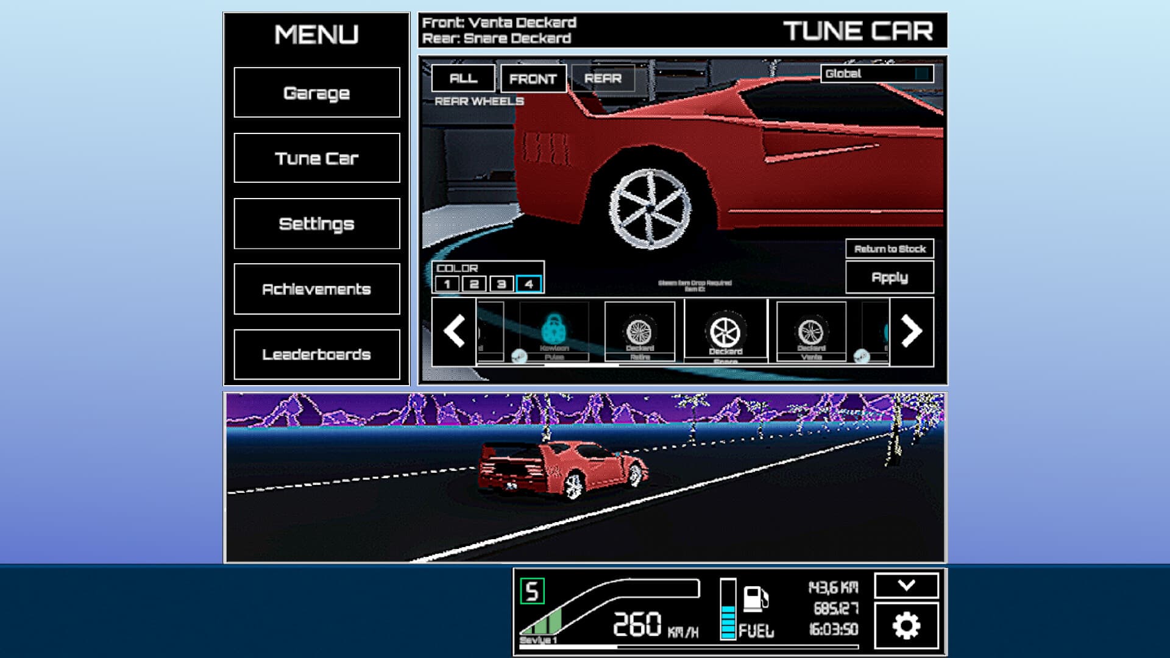This screenshot has height=658, width=1170.
Task: Switch to the REAR wheels tab
Action: click(604, 78)
